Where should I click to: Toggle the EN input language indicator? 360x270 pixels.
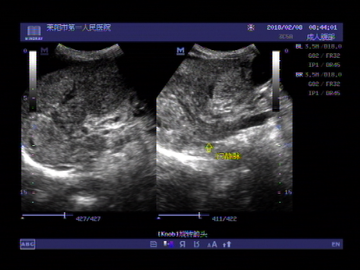pyautogui.click(x=336, y=244)
